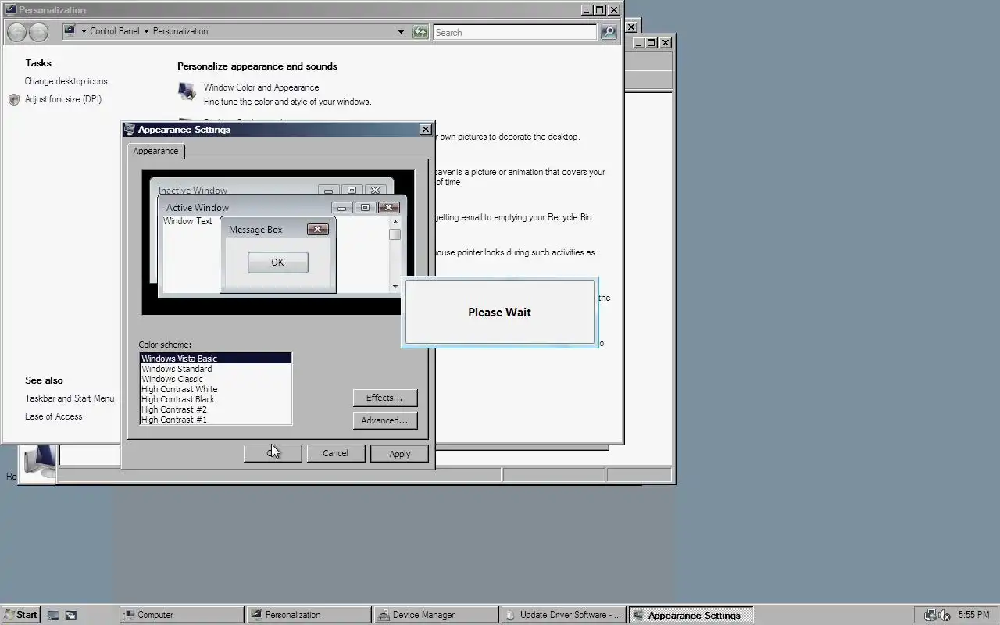Image resolution: width=1000 pixels, height=625 pixels.
Task: Click the shield icon beside Adjust font size
Action: click(14, 100)
